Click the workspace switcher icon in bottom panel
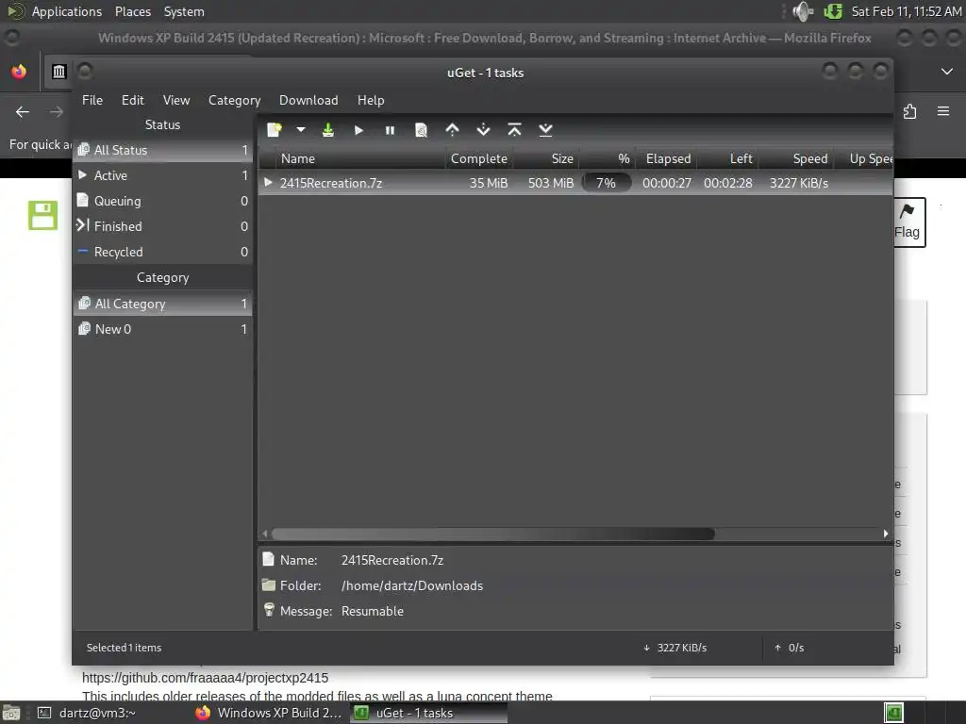Viewport: 966px width, 724px height. tap(893, 713)
